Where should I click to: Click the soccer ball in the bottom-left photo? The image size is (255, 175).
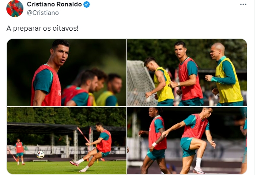tap(40, 155)
